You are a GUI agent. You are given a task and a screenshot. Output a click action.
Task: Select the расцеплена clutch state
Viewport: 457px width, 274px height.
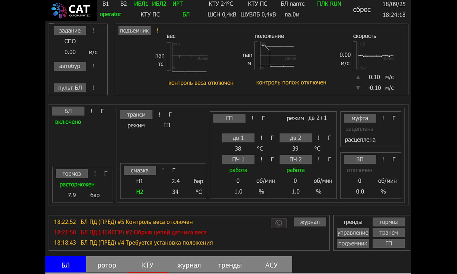[x=360, y=140]
